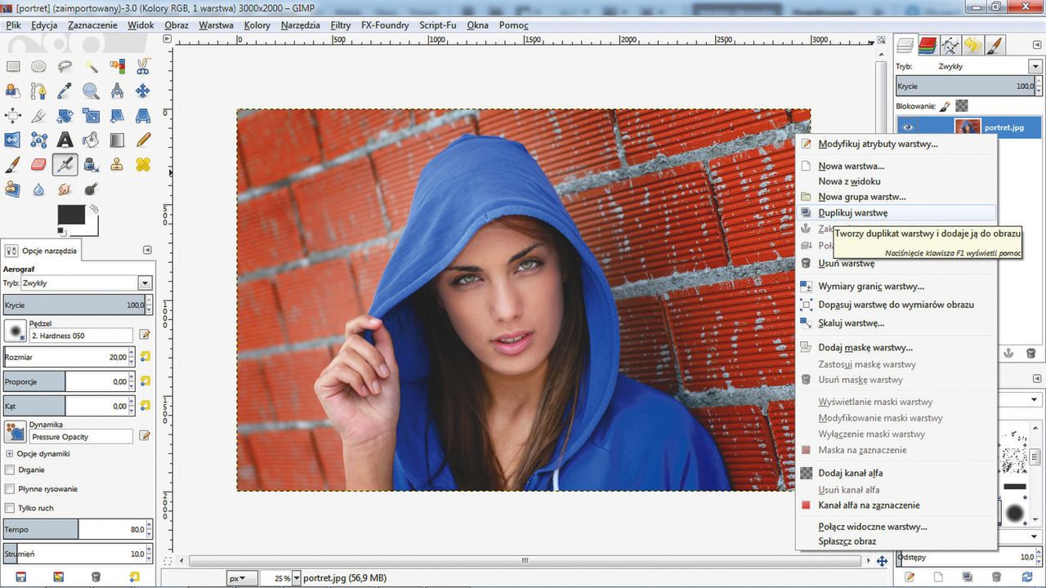This screenshot has height=588, width=1046.
Task: Adjust the Tempo slider in tool options
Action: 78,529
